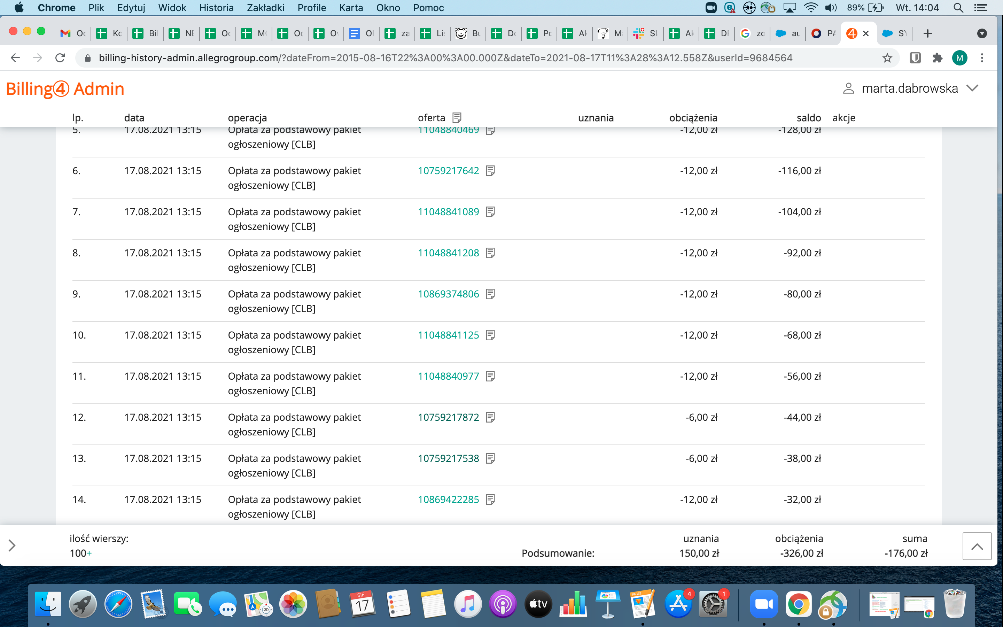The image size is (1003, 627).
Task: Click copy icon next to offer 10759217642
Action: click(490, 171)
